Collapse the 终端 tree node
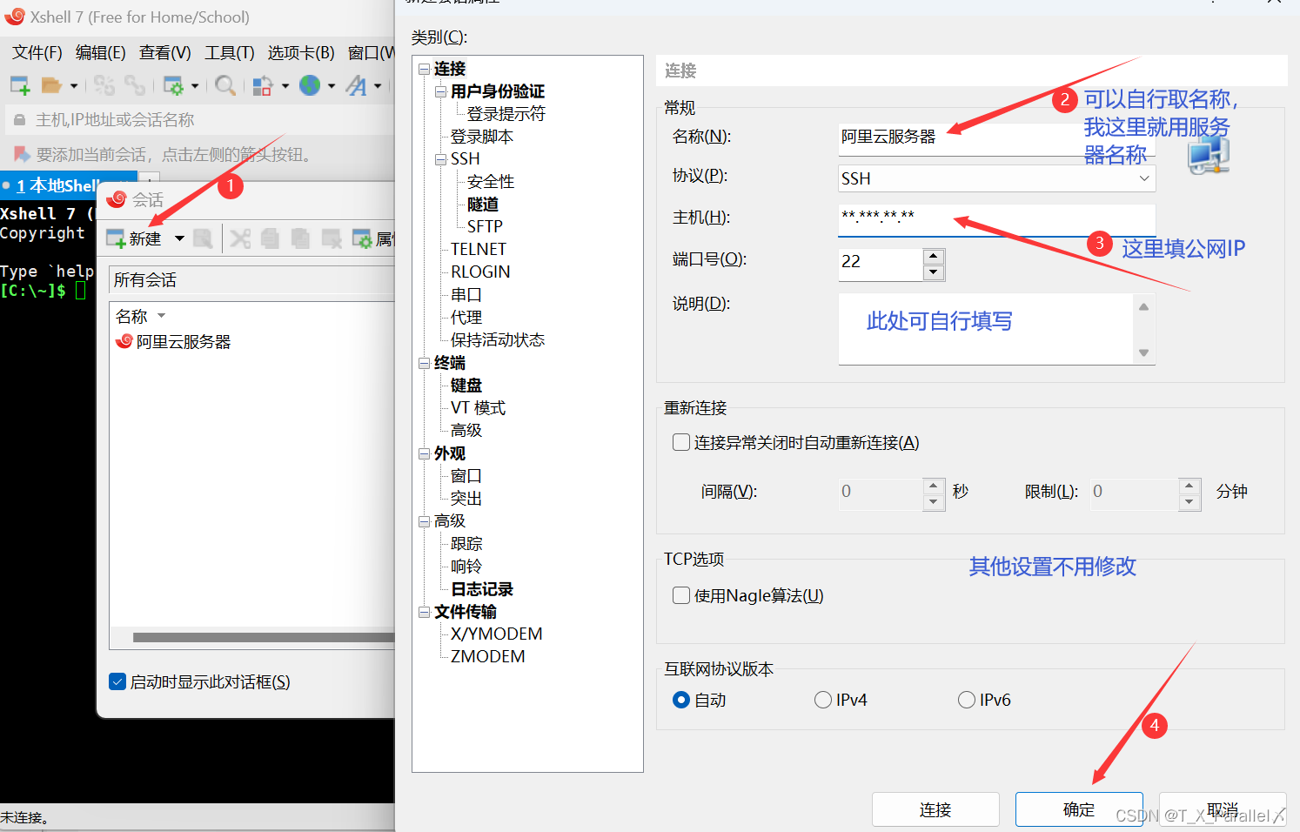Screen dimensions: 1300x832 pos(424,363)
